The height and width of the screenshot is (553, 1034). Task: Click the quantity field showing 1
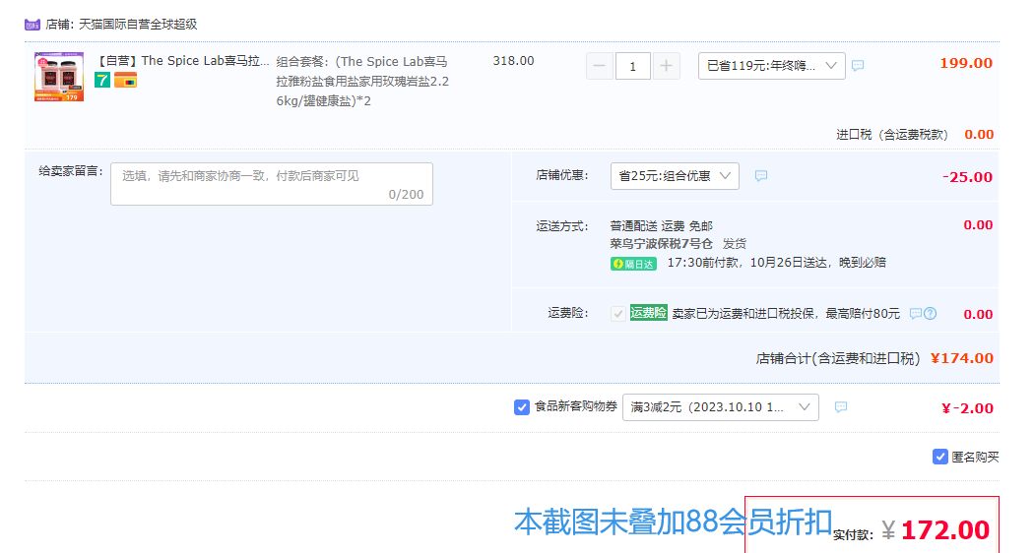[633, 66]
